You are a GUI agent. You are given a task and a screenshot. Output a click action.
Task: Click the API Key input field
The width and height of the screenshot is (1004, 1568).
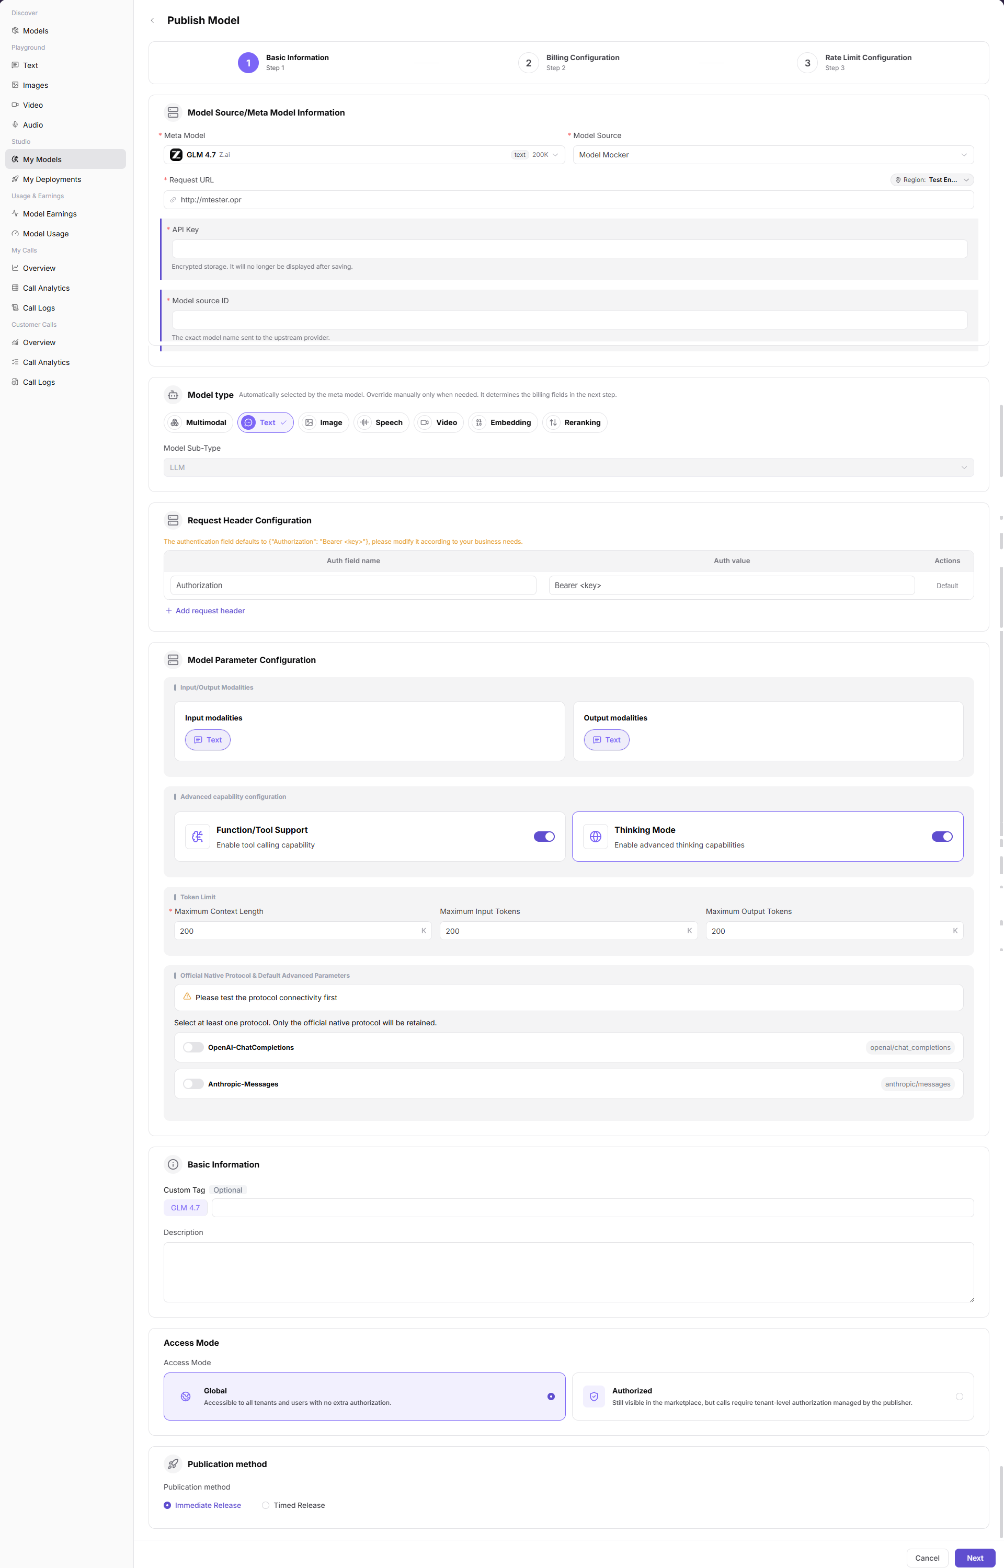[x=569, y=248]
